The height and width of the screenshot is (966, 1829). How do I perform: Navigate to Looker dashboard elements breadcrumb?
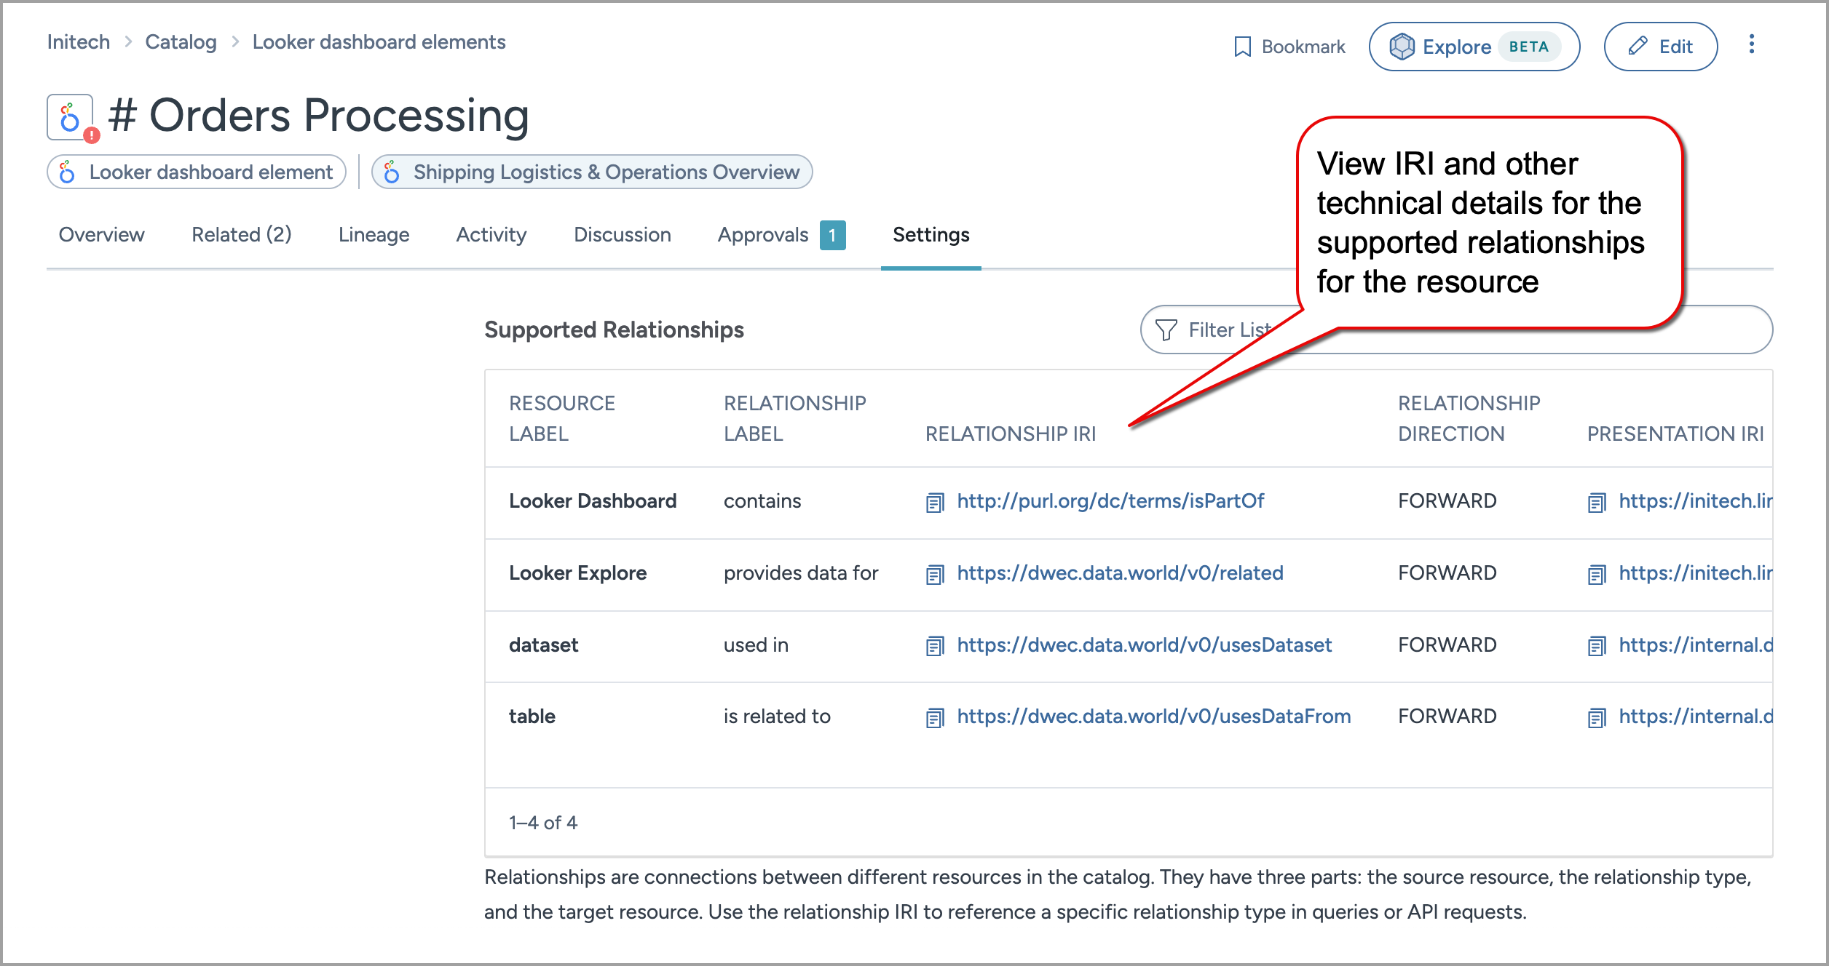[379, 42]
